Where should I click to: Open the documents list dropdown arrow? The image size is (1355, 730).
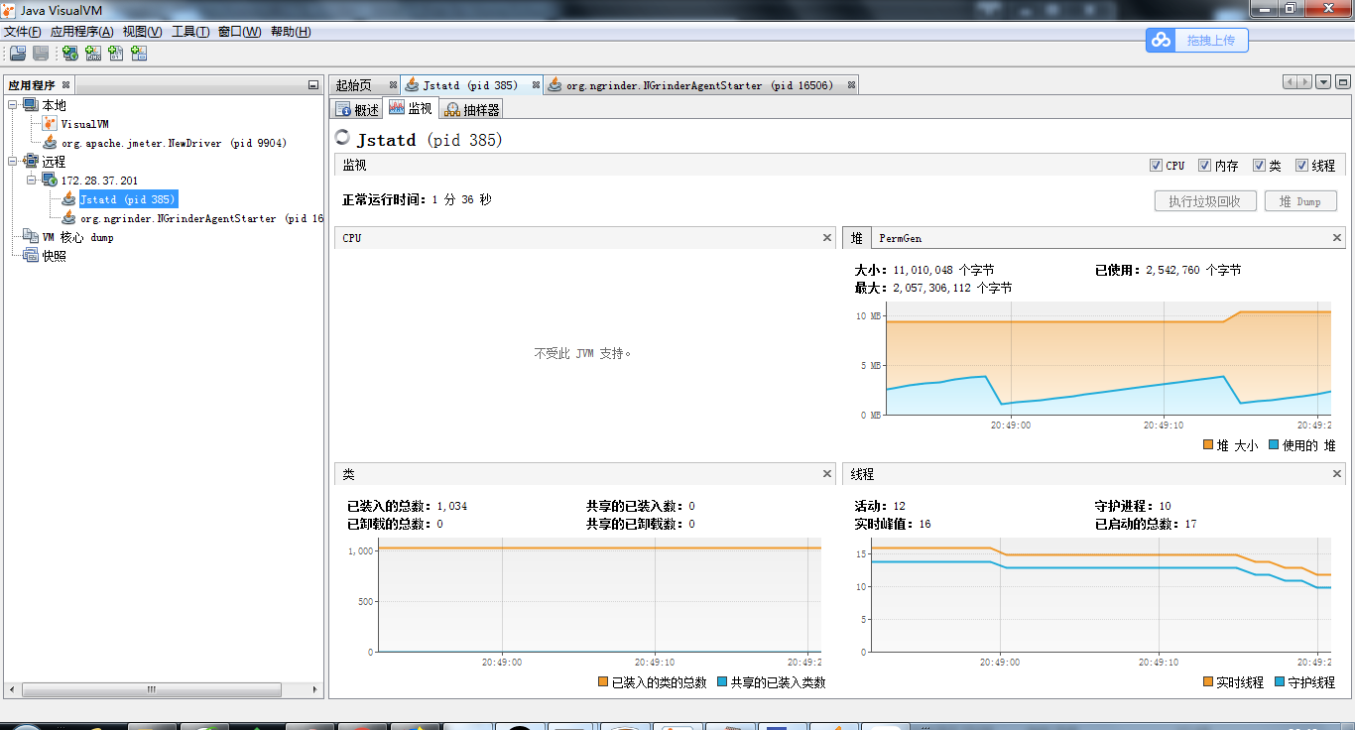pyautogui.click(x=1323, y=82)
